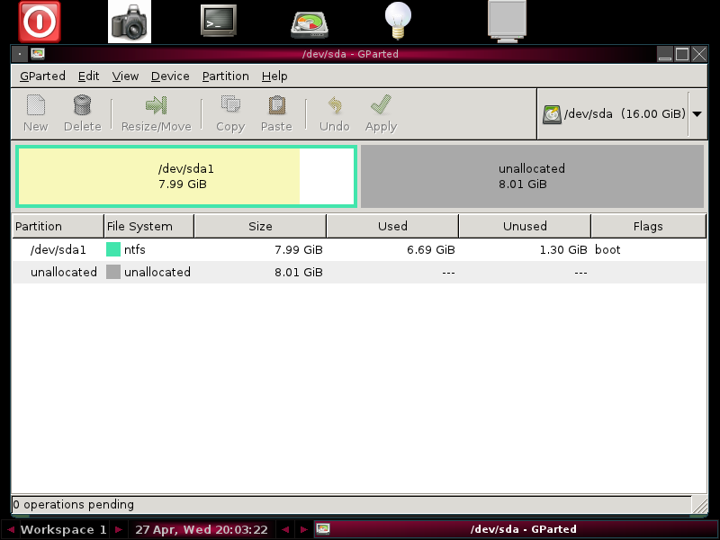Image resolution: width=720 pixels, height=540 pixels.
Task: Select /dev/sda1 block in disk graphic
Action: click(x=186, y=176)
